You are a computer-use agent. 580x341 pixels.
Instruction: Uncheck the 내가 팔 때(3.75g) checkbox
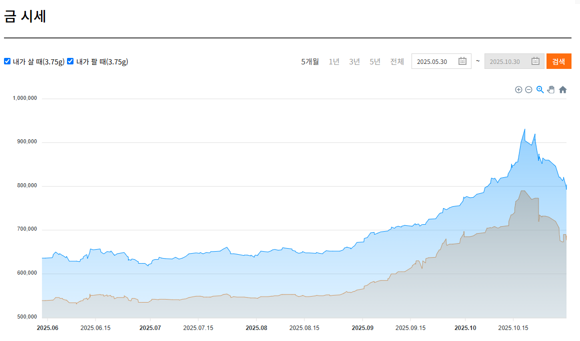(70, 61)
